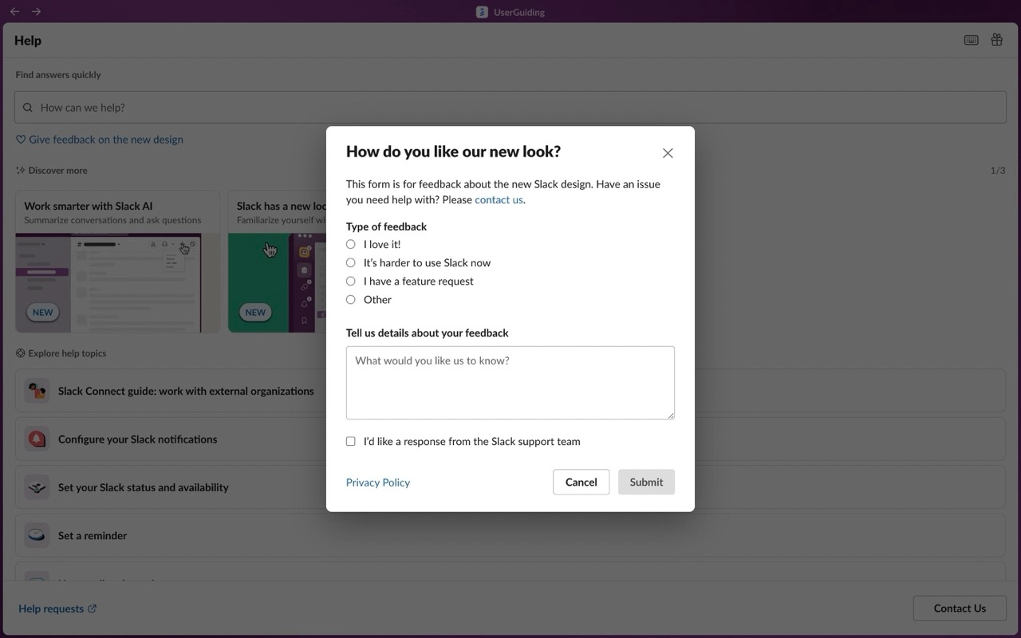Image resolution: width=1021 pixels, height=638 pixels.
Task: Click the heart icon beside the feedback link
Action: 21,139
